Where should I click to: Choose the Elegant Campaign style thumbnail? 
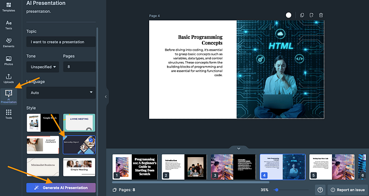pos(43,145)
